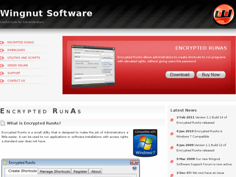
Task: Open the 6 Jan 2010 Windows 7 Compatible news
Action: pyautogui.click(x=199, y=134)
